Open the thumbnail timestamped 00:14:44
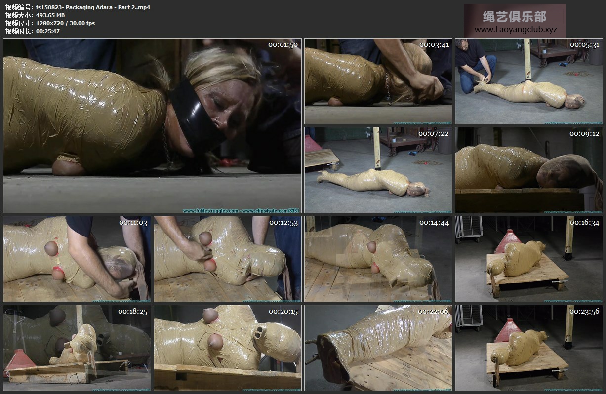The width and height of the screenshot is (606, 394). pyautogui.click(x=378, y=259)
